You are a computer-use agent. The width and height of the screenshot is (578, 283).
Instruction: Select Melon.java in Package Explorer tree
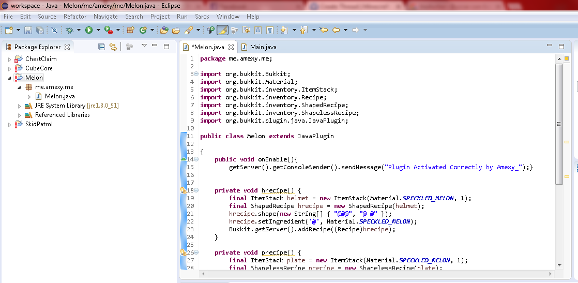click(59, 96)
